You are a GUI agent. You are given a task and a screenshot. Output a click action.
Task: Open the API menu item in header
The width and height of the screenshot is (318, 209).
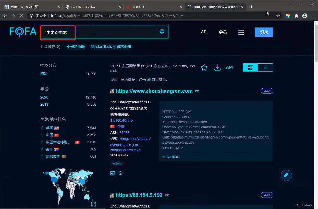204,32
